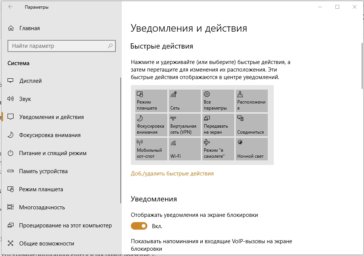
Task: Select the Режим "в самолете" tile
Action: point(218,149)
